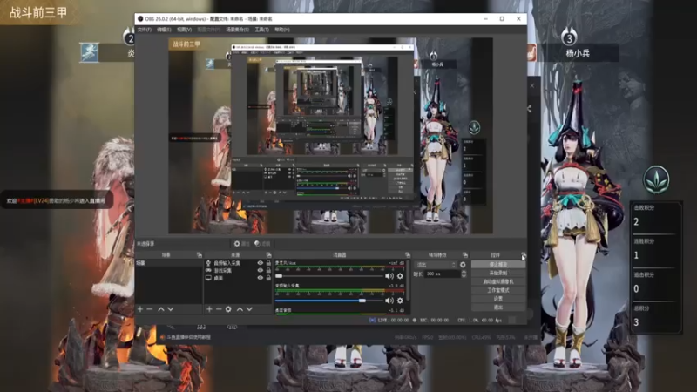Pop out the 控件 dock panel
Screen dimensions: 697x392
pyautogui.click(x=524, y=254)
